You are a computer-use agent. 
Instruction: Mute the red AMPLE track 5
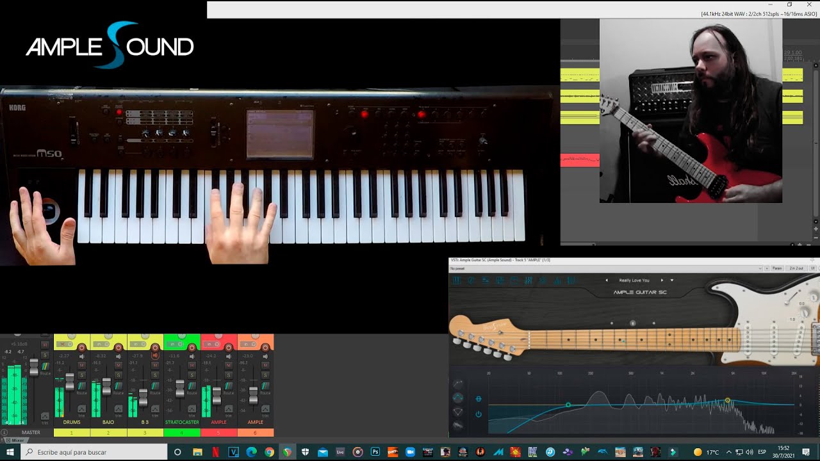pos(229,365)
